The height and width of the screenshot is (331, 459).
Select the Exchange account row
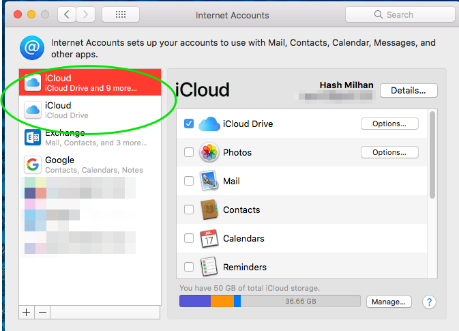click(x=90, y=137)
